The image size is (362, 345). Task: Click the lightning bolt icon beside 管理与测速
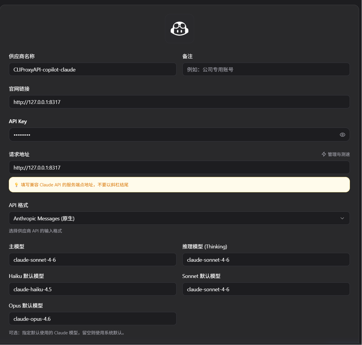click(x=324, y=154)
